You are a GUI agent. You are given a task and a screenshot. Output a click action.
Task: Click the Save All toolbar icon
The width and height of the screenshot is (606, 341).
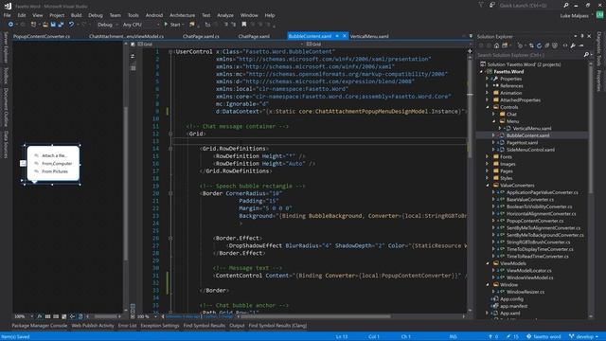coord(61,25)
